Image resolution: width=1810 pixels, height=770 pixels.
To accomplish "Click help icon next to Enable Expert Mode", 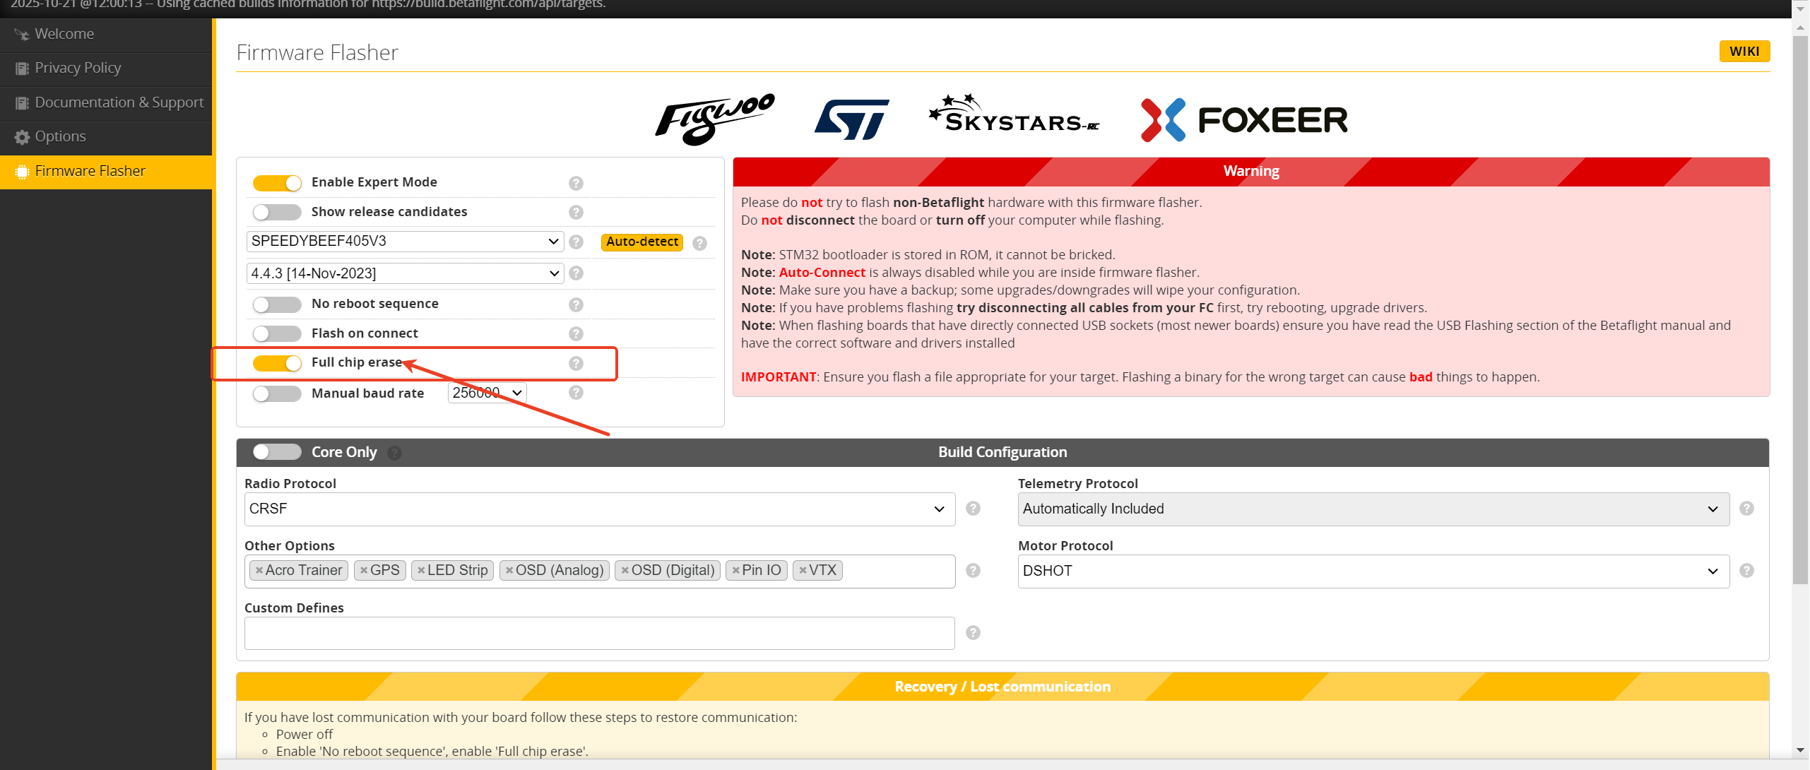I will pos(576,183).
